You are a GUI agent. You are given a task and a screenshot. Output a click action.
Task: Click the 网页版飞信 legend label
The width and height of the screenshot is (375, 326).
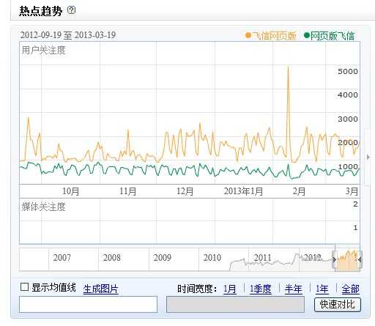pos(333,36)
